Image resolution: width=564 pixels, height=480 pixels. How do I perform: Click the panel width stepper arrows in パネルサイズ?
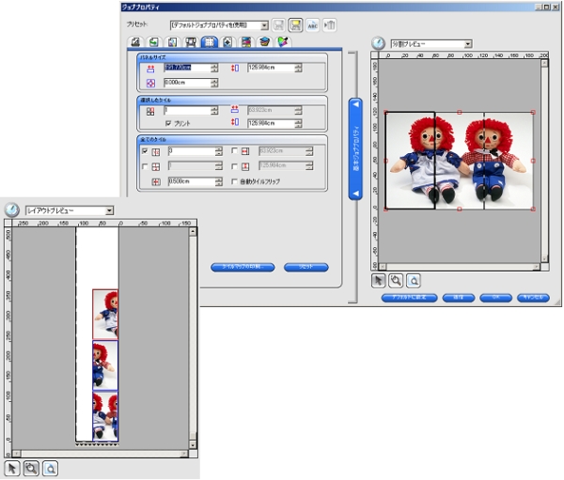tap(214, 68)
